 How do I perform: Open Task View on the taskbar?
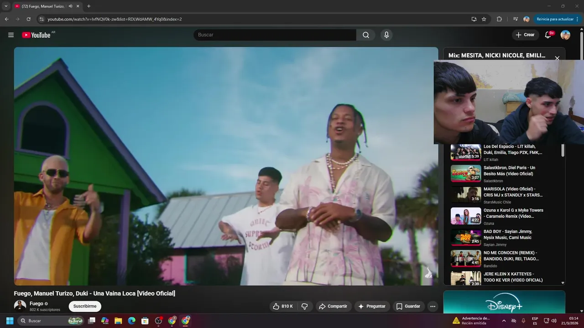pyautogui.click(x=92, y=321)
